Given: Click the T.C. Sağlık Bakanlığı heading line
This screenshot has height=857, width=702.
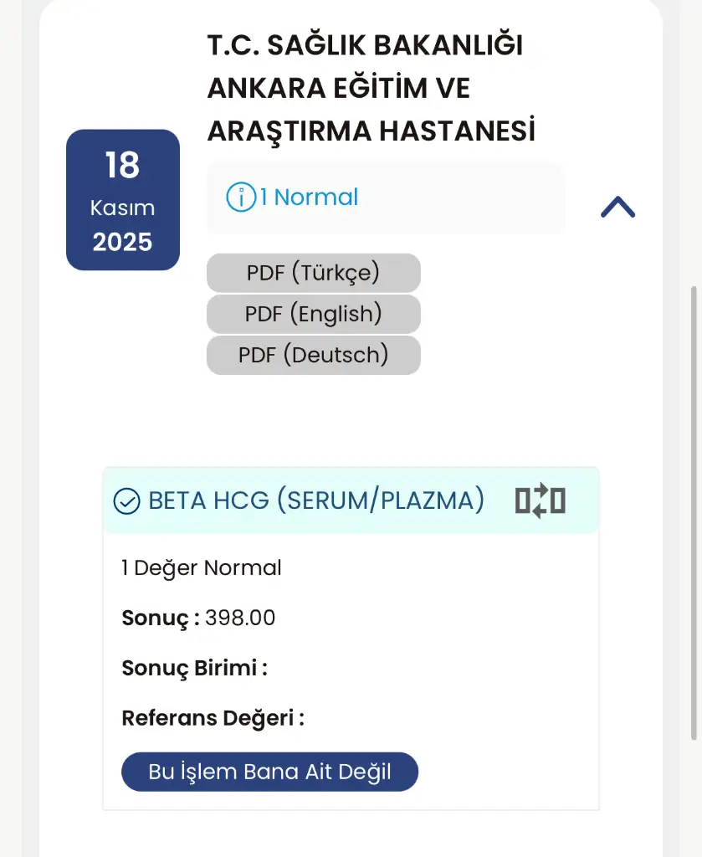Looking at the screenshot, I should pos(365,46).
